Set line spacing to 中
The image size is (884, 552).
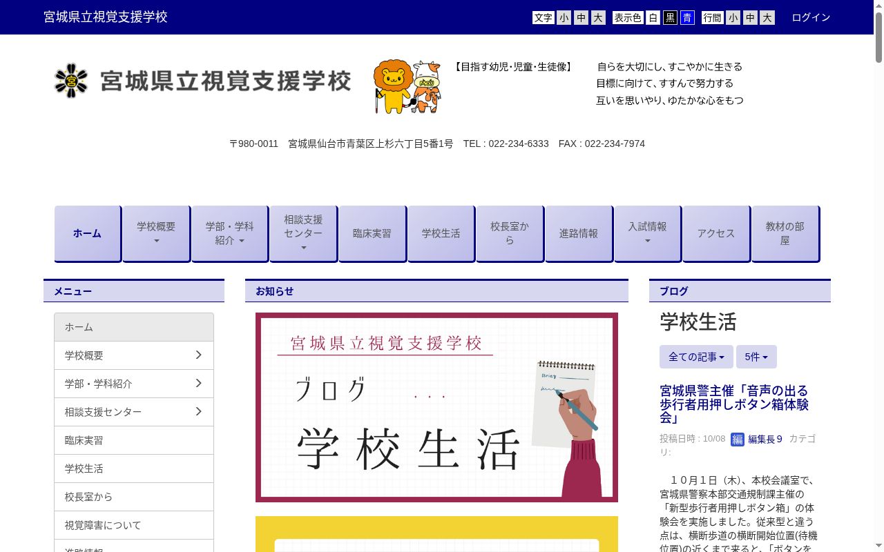coord(750,18)
